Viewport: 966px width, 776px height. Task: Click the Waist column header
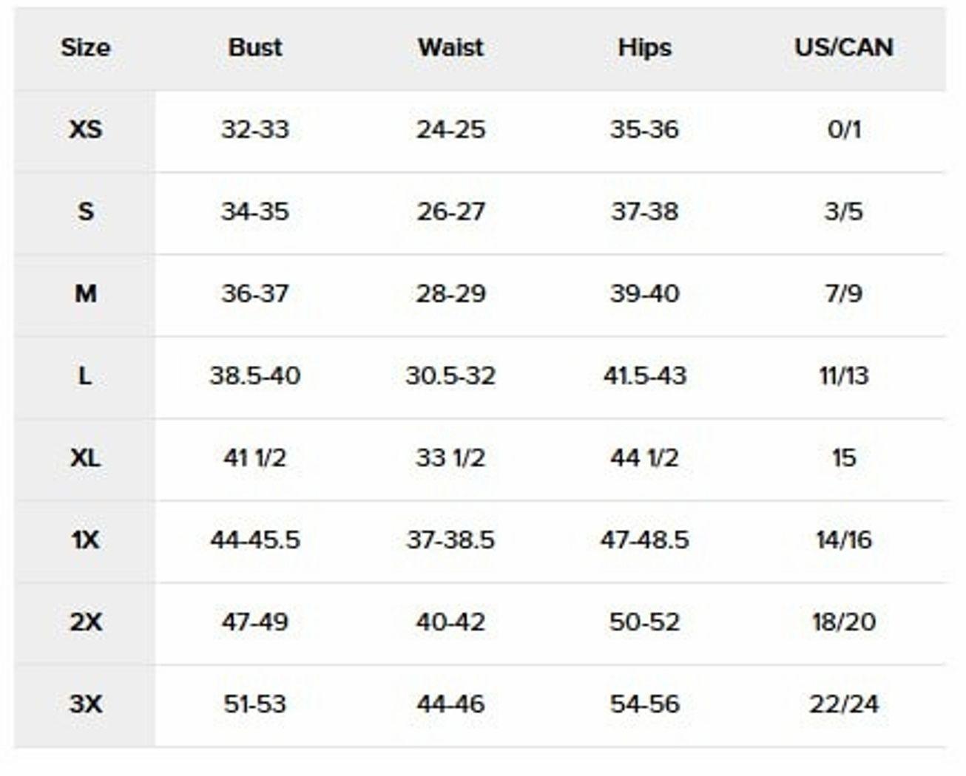pyautogui.click(x=450, y=48)
